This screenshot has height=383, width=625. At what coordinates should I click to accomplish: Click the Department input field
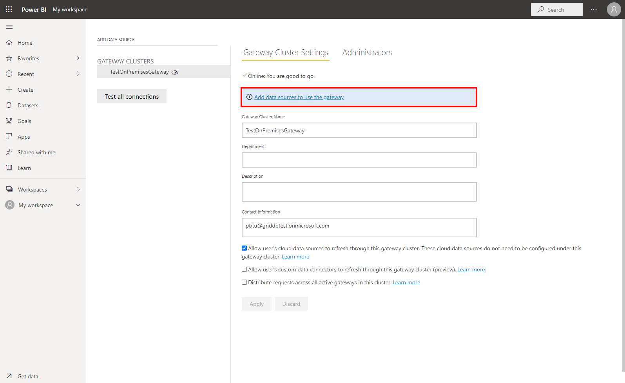pyautogui.click(x=359, y=160)
